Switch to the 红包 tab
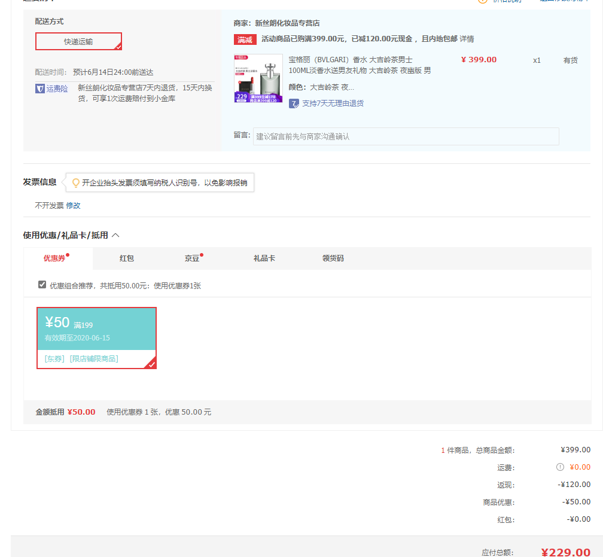 [x=127, y=258]
